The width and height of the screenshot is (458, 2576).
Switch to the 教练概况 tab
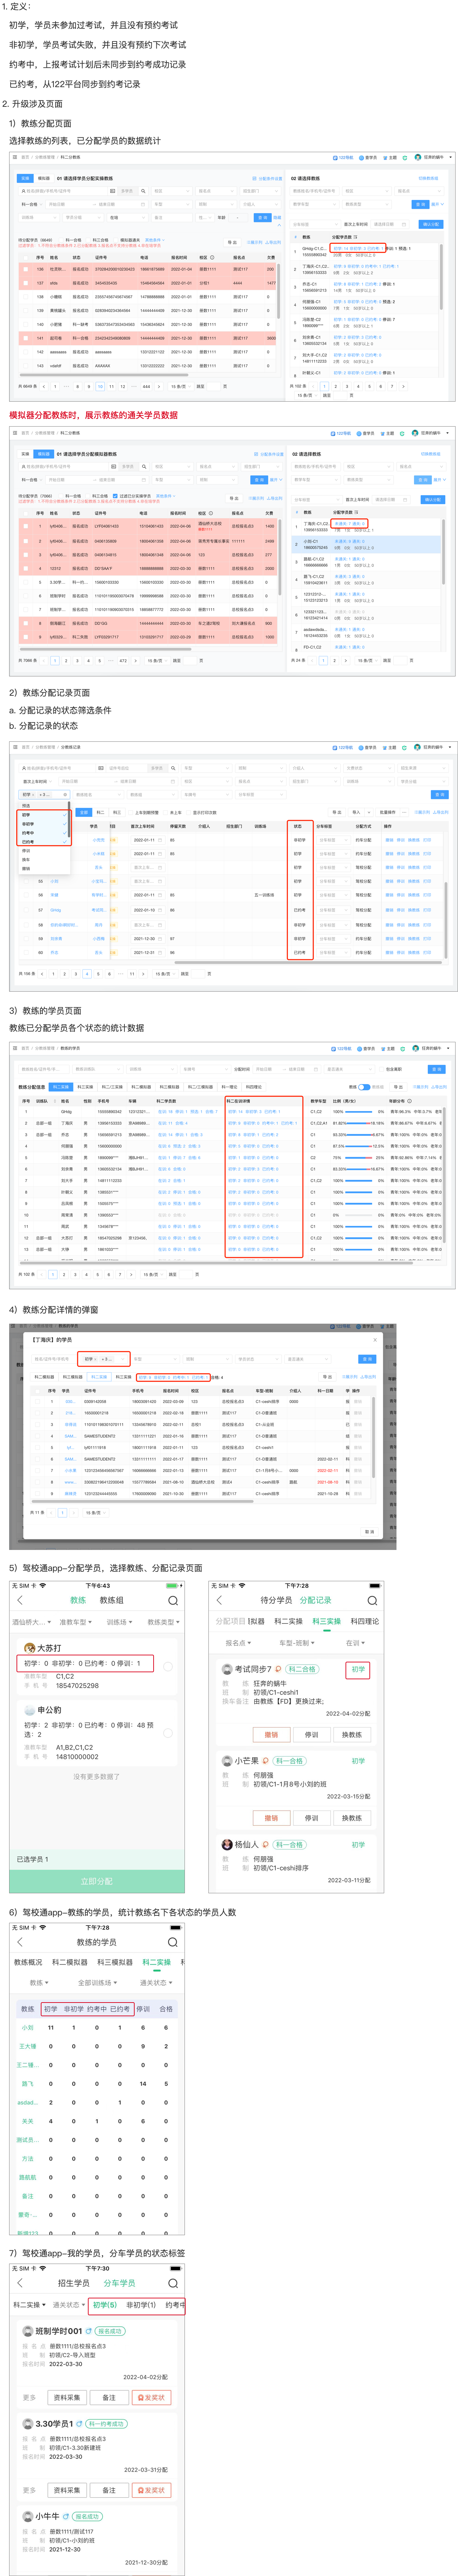point(28,1963)
